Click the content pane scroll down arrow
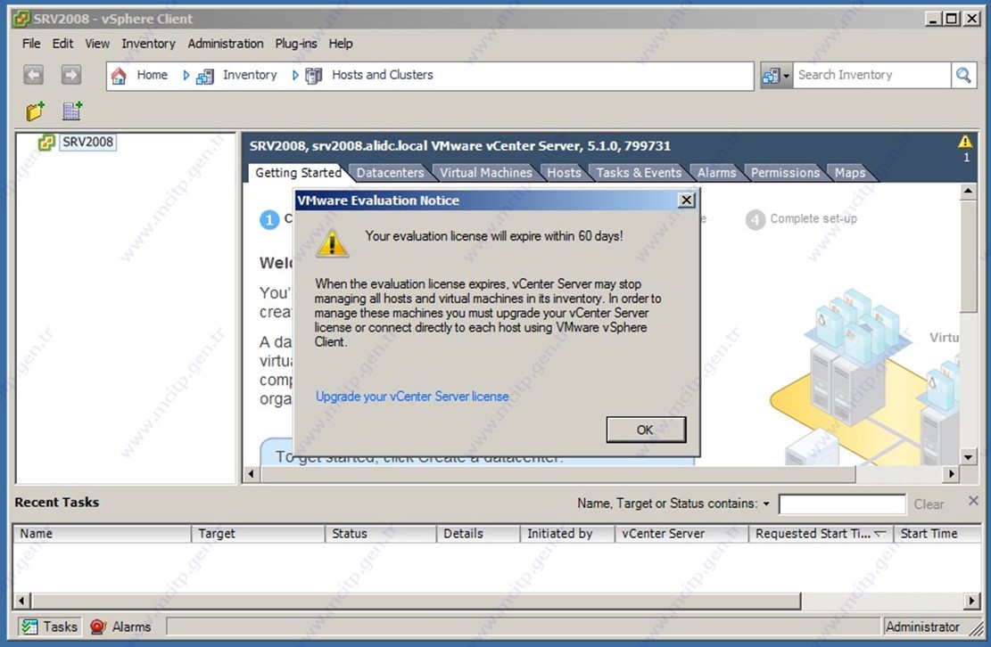991x647 pixels. (x=968, y=457)
